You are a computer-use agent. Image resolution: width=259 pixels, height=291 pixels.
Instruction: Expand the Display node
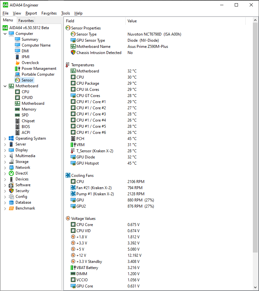coord(5,150)
